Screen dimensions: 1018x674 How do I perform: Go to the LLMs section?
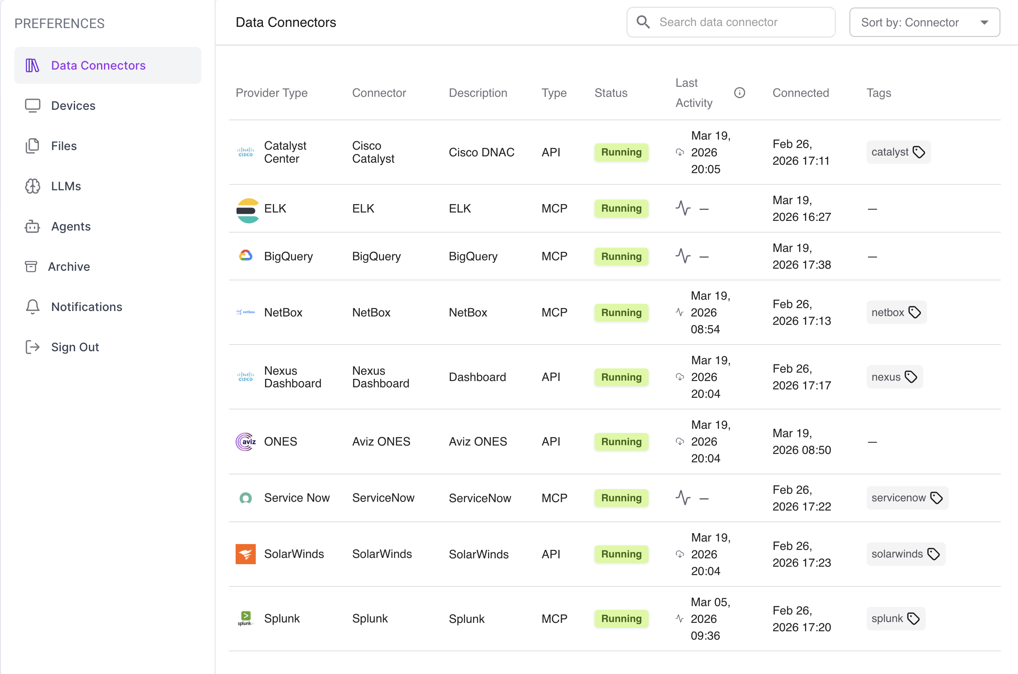tap(66, 186)
